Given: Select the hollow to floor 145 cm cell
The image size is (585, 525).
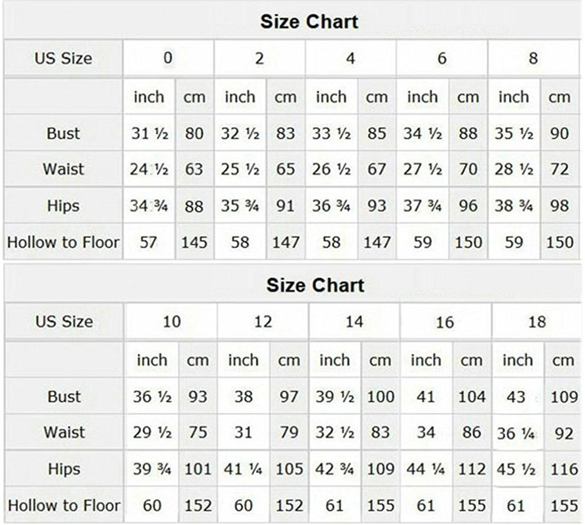Looking at the screenshot, I should pyautogui.click(x=195, y=243).
